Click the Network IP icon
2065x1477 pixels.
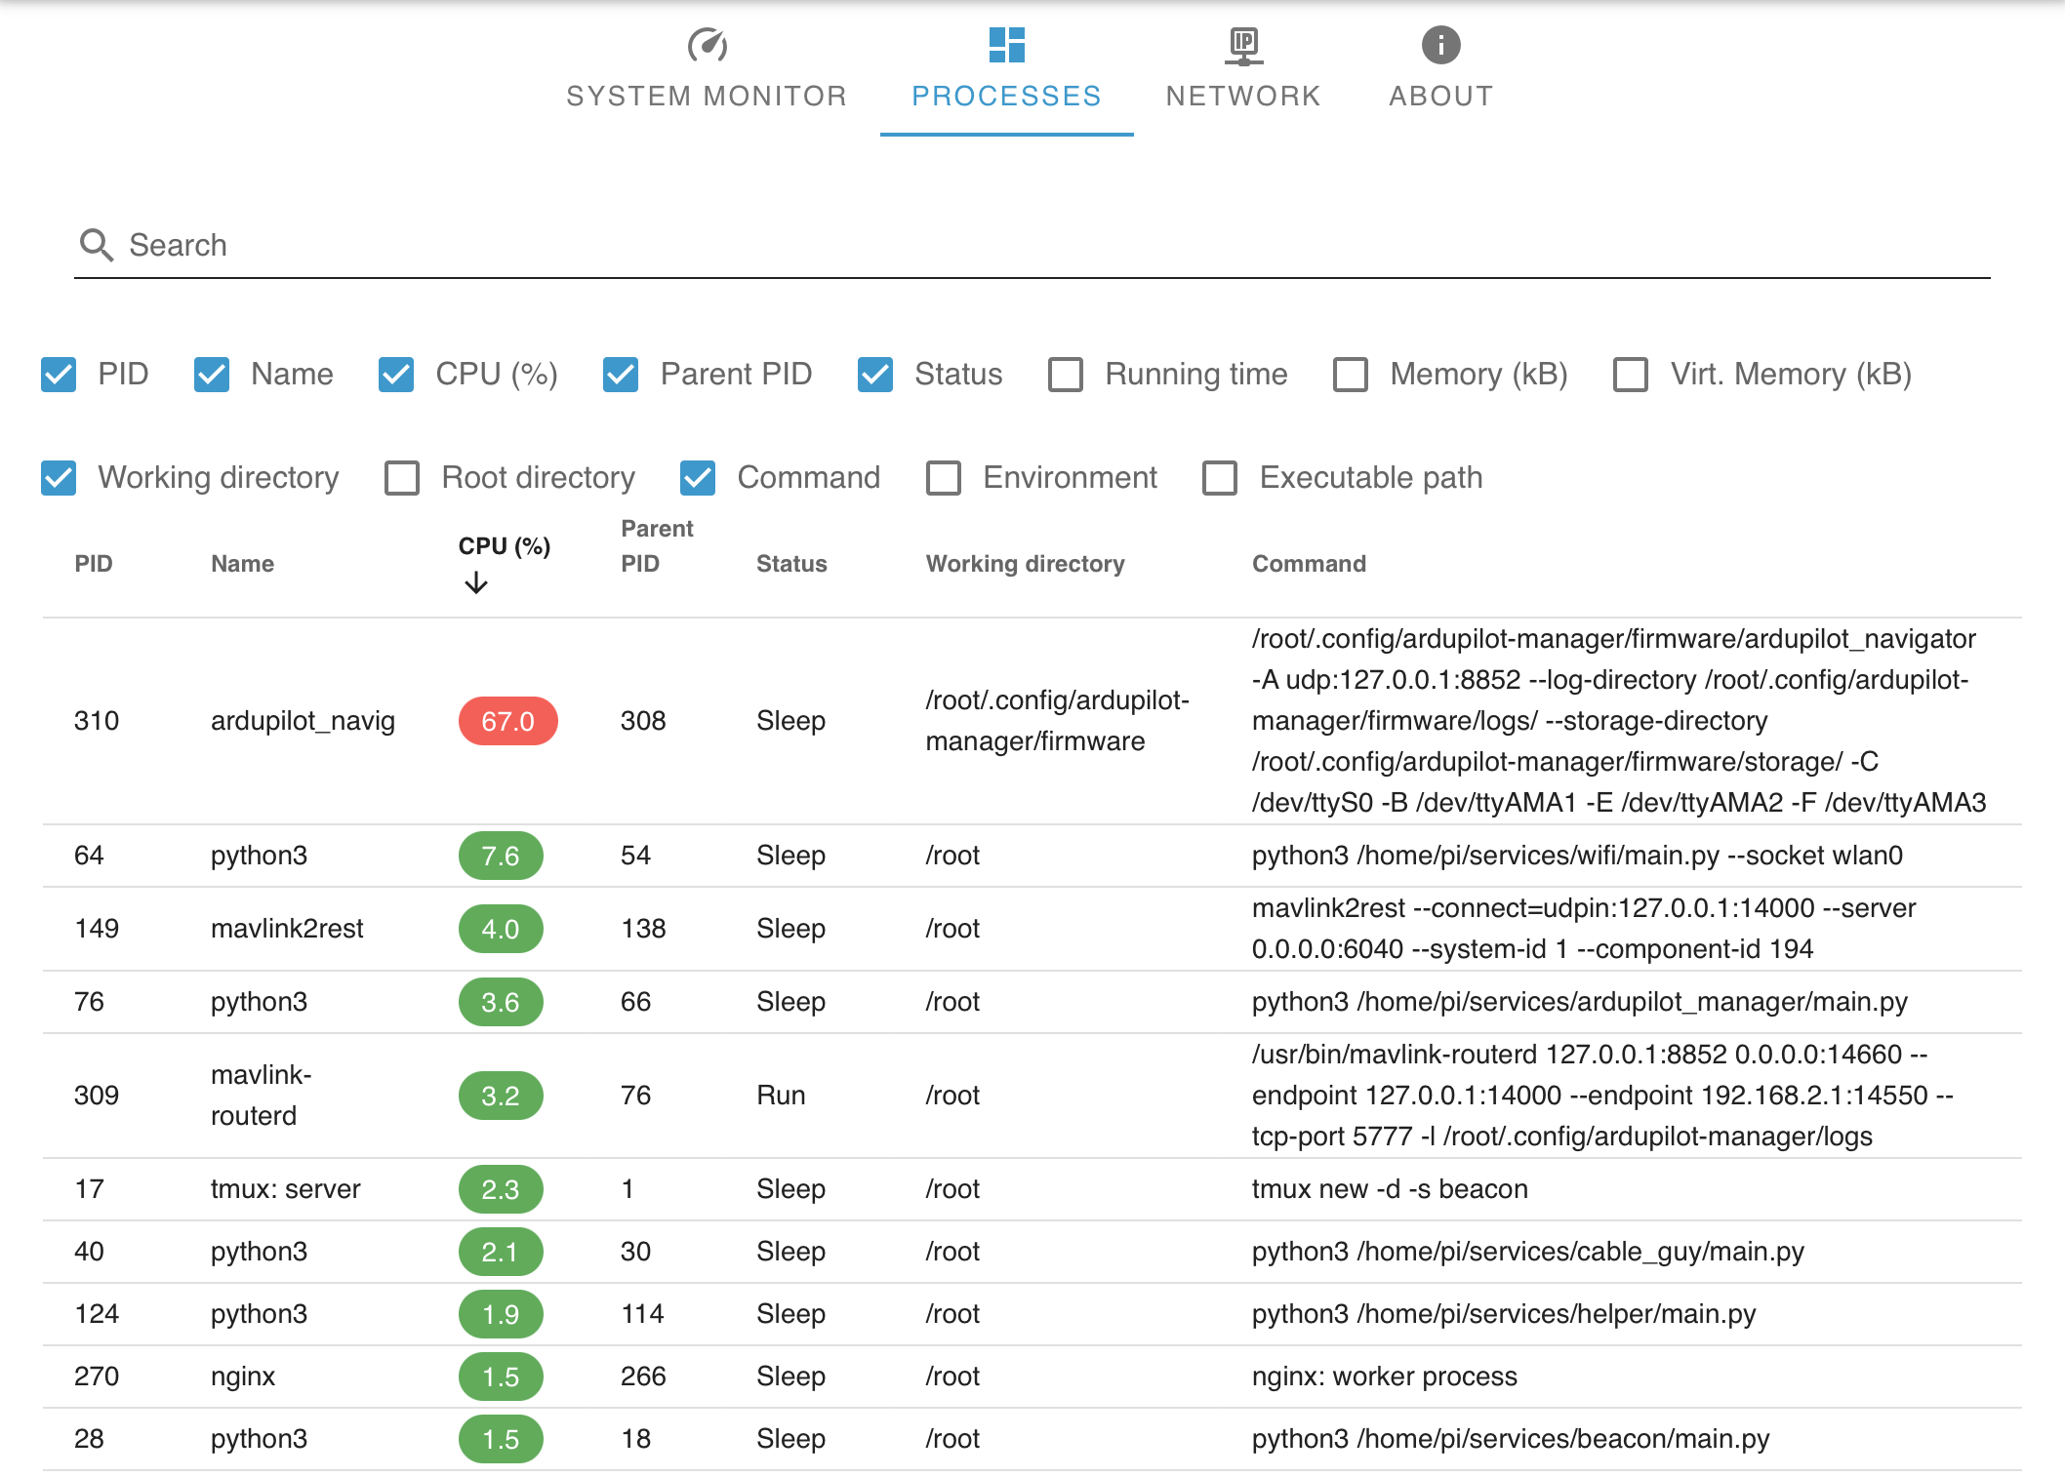click(x=1242, y=44)
